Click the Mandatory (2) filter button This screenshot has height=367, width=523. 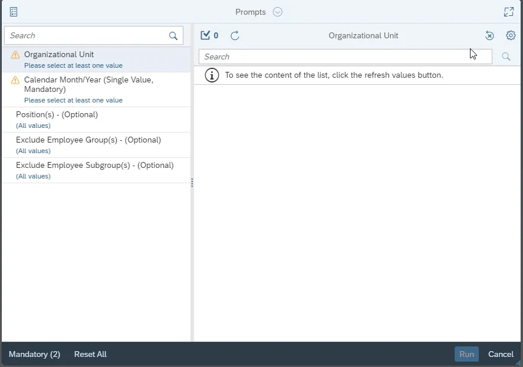point(35,354)
